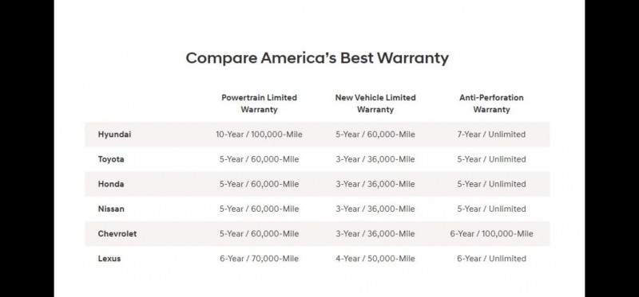Screen dimensions: 639x297
Task: Select the Powertrain Limited Warranty column header
Action: (259, 104)
